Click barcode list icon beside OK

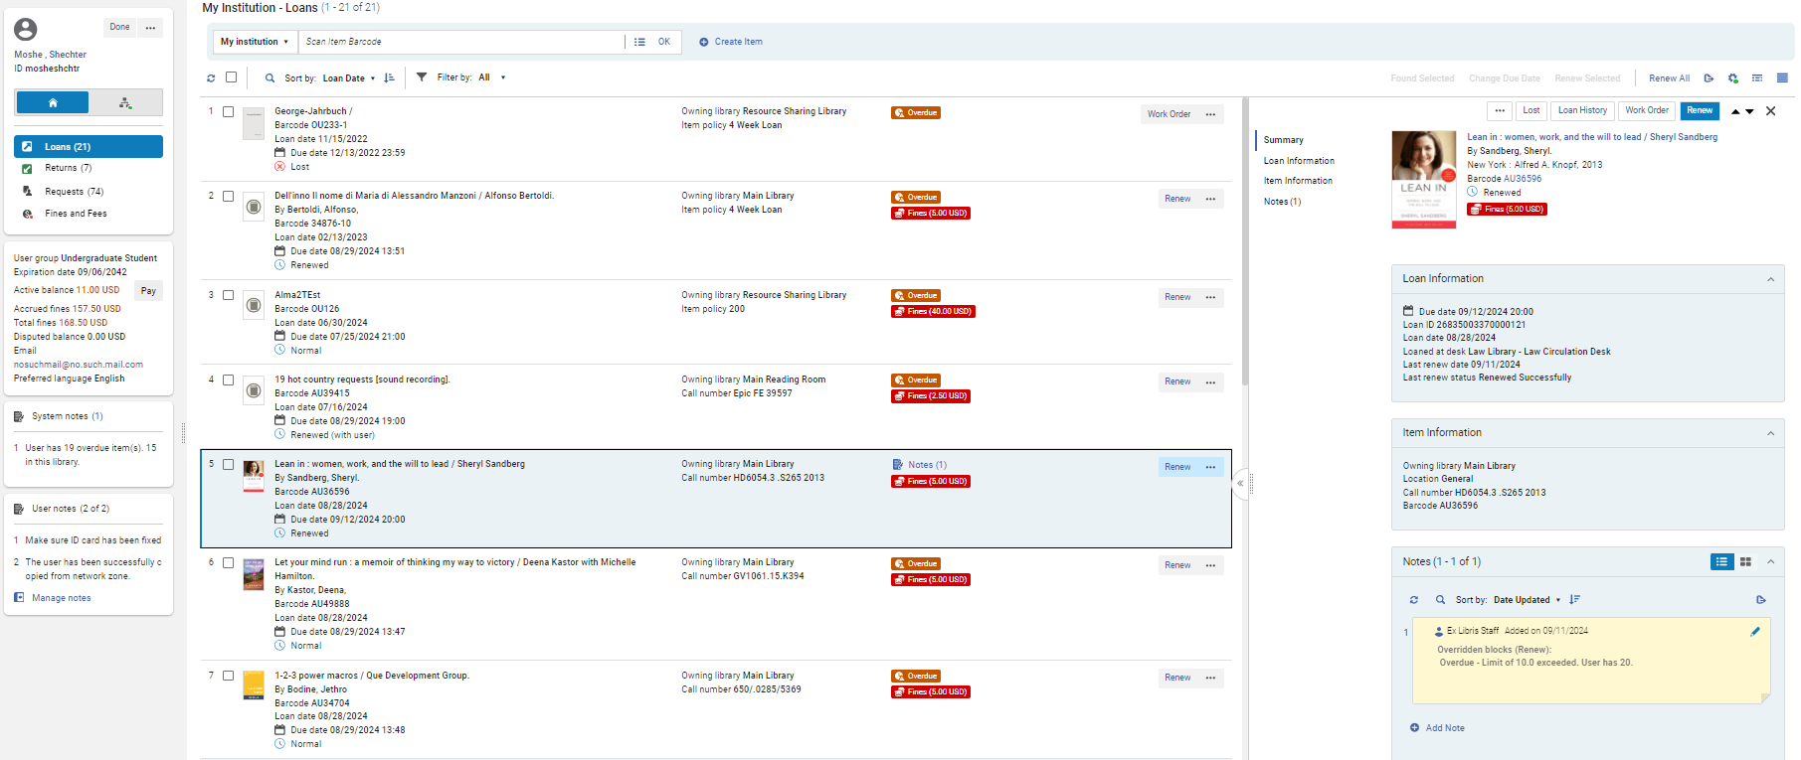[x=639, y=42]
